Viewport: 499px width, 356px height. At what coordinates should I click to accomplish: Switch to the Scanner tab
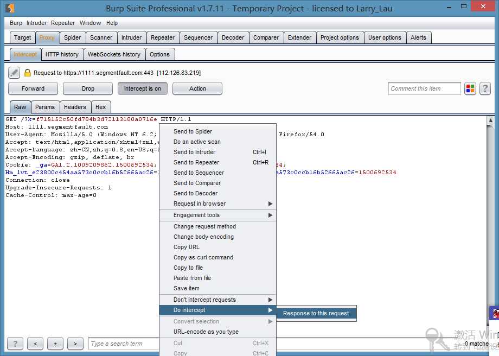(x=101, y=37)
